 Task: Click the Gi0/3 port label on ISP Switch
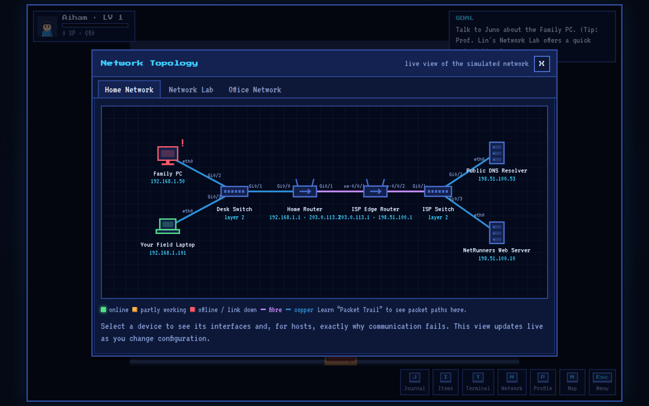coord(455,199)
